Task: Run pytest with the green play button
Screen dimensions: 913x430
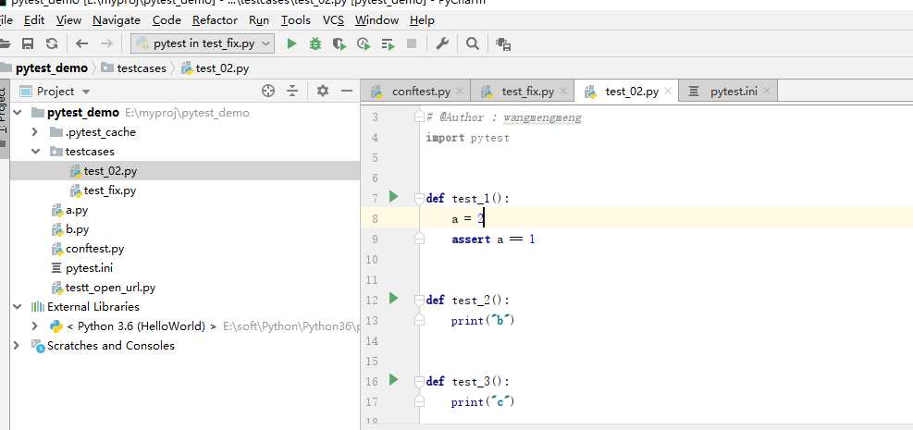Action: 291,43
